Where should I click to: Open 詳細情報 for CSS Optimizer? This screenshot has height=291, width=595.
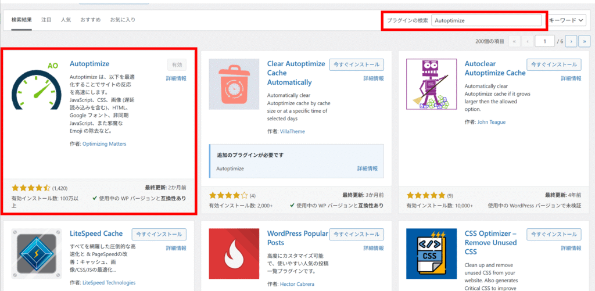(x=571, y=248)
